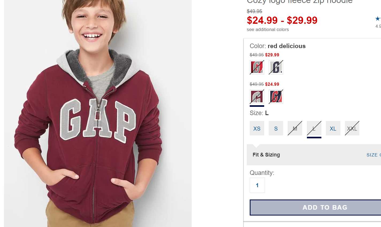Screen dimensions: 381x227
Task: Choose size XS
Action: [257, 128]
